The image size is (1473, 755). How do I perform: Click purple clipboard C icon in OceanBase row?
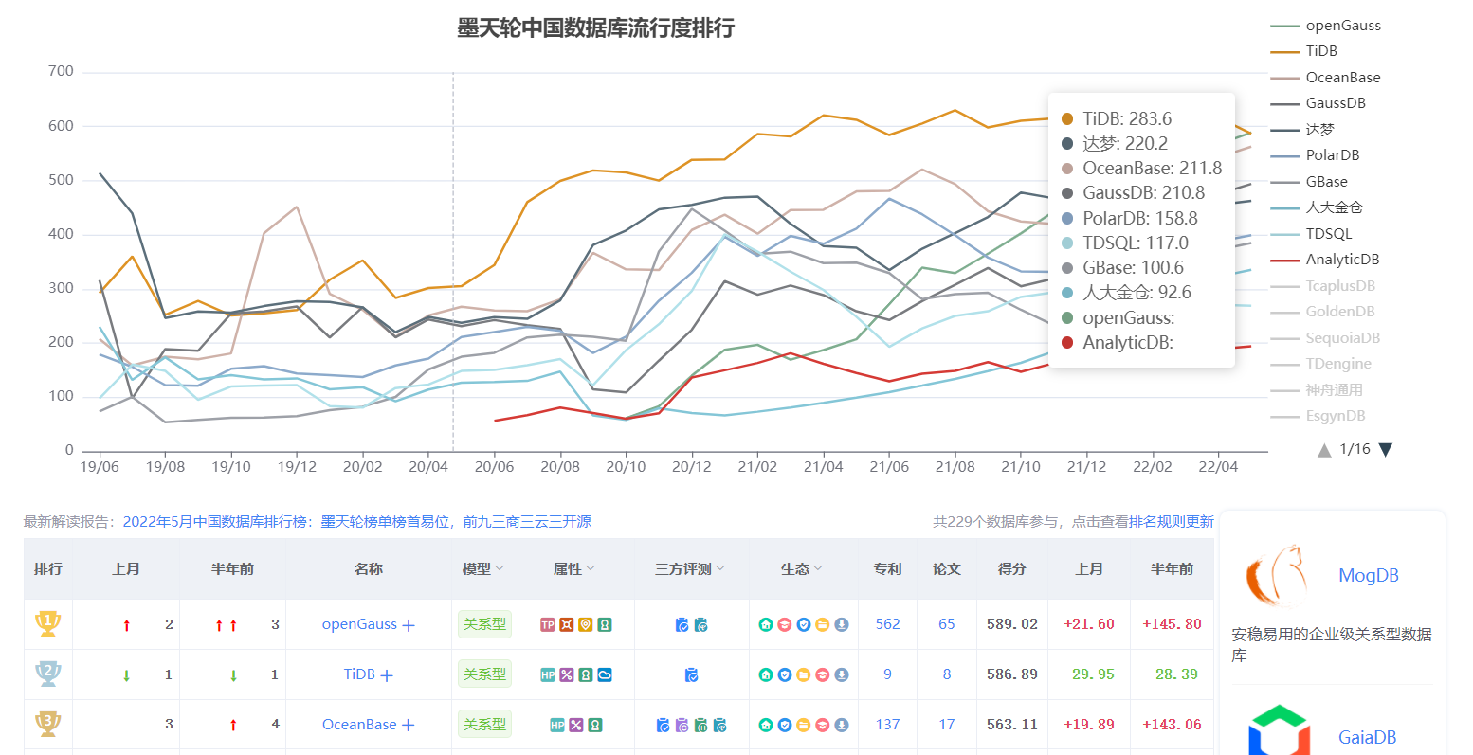pyautogui.click(x=682, y=725)
